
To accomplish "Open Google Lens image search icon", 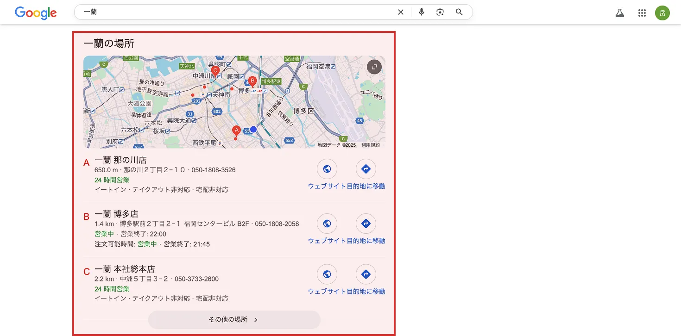I will (440, 12).
